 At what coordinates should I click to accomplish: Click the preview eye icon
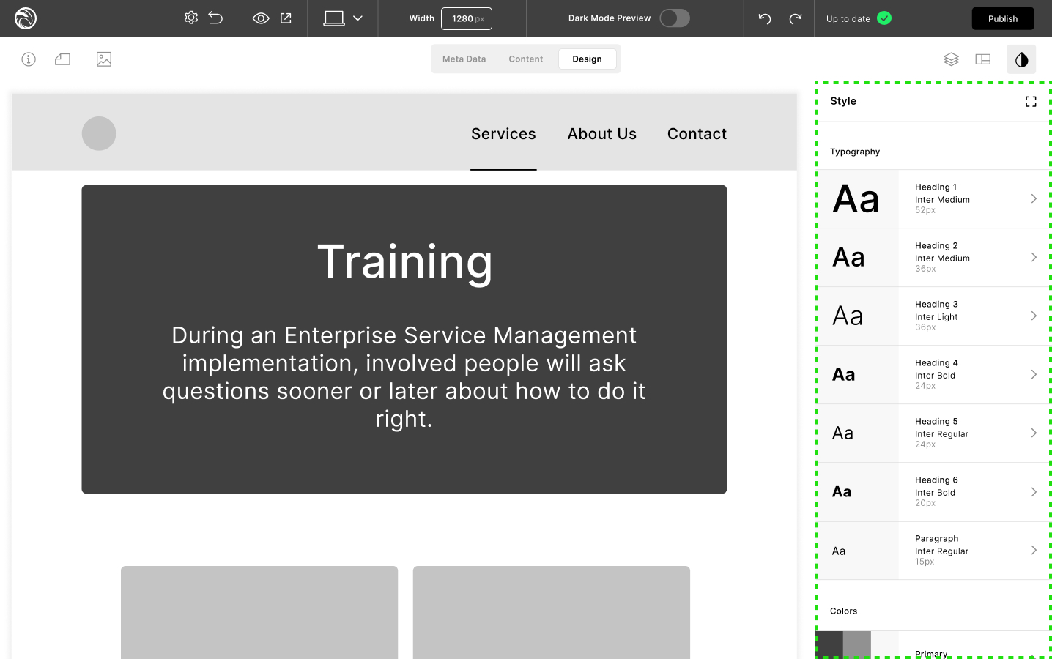tap(261, 18)
